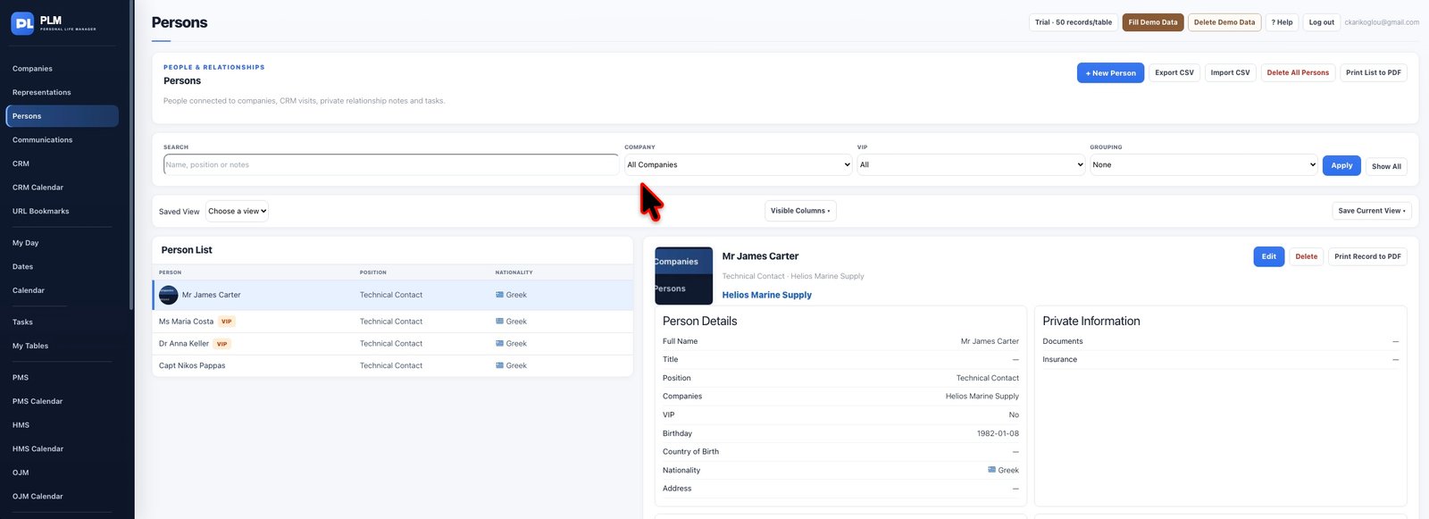Viewport: 1429px width, 519px height.
Task: Export the persons list to CSV
Action: tap(1174, 72)
